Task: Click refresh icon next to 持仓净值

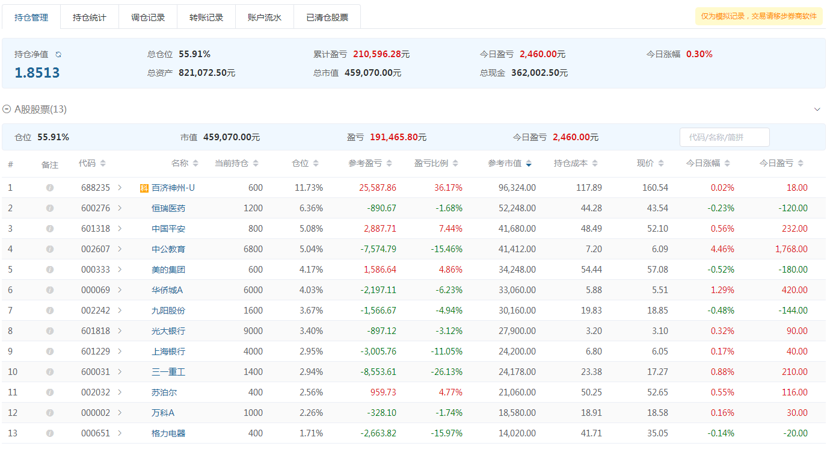Action: pos(58,54)
